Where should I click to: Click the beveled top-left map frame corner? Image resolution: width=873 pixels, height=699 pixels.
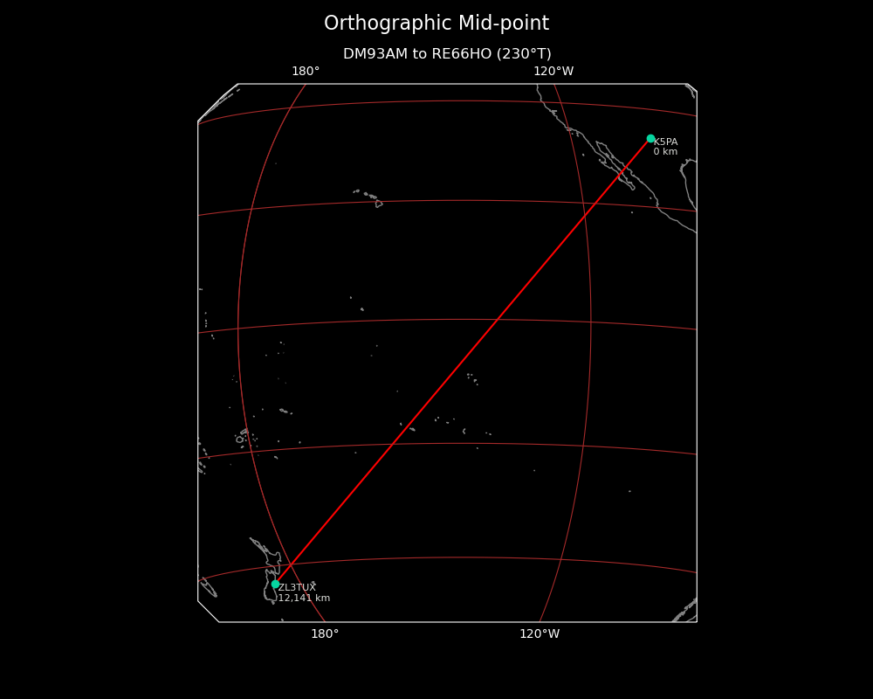pyautogui.click(x=217, y=102)
